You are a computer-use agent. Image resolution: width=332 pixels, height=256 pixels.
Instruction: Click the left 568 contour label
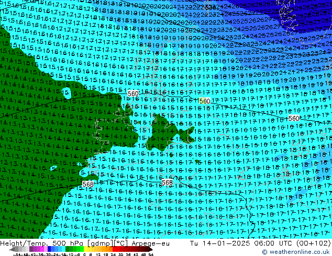pos(88,184)
